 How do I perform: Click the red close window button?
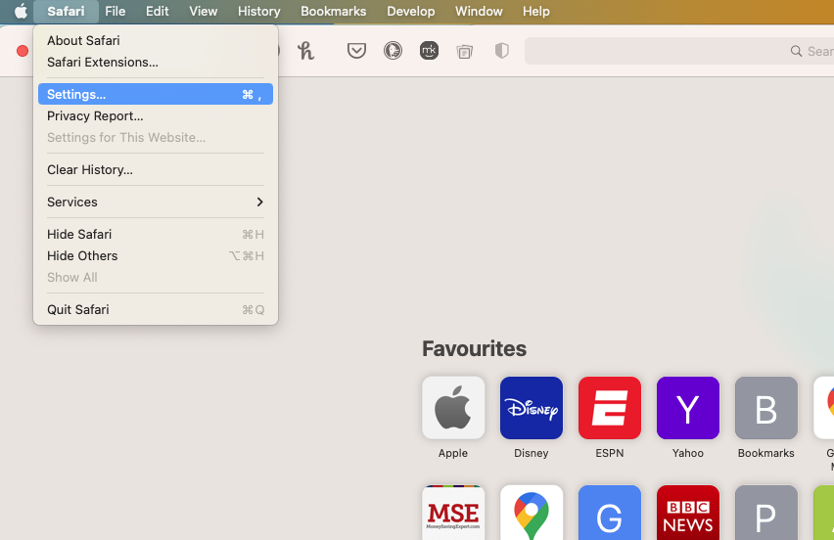point(23,51)
